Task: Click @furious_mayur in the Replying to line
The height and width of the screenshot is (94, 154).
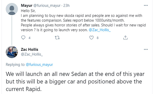Action: [x=39, y=65]
